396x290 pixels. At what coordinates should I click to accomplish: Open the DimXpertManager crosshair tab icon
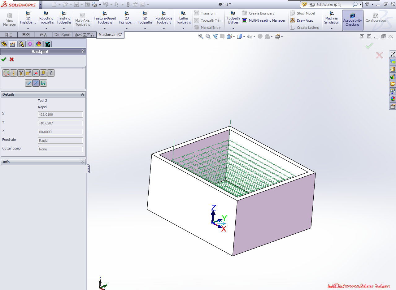pos(30,44)
